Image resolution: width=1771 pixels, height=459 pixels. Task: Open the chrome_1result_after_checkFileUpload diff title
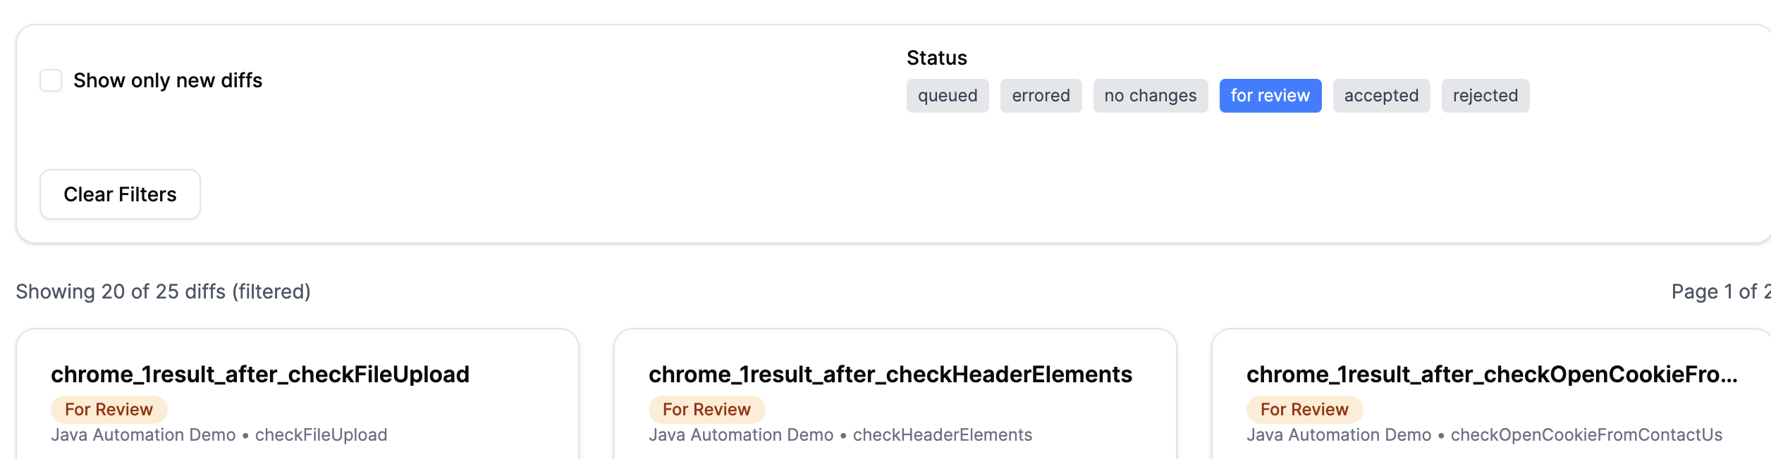click(x=260, y=375)
